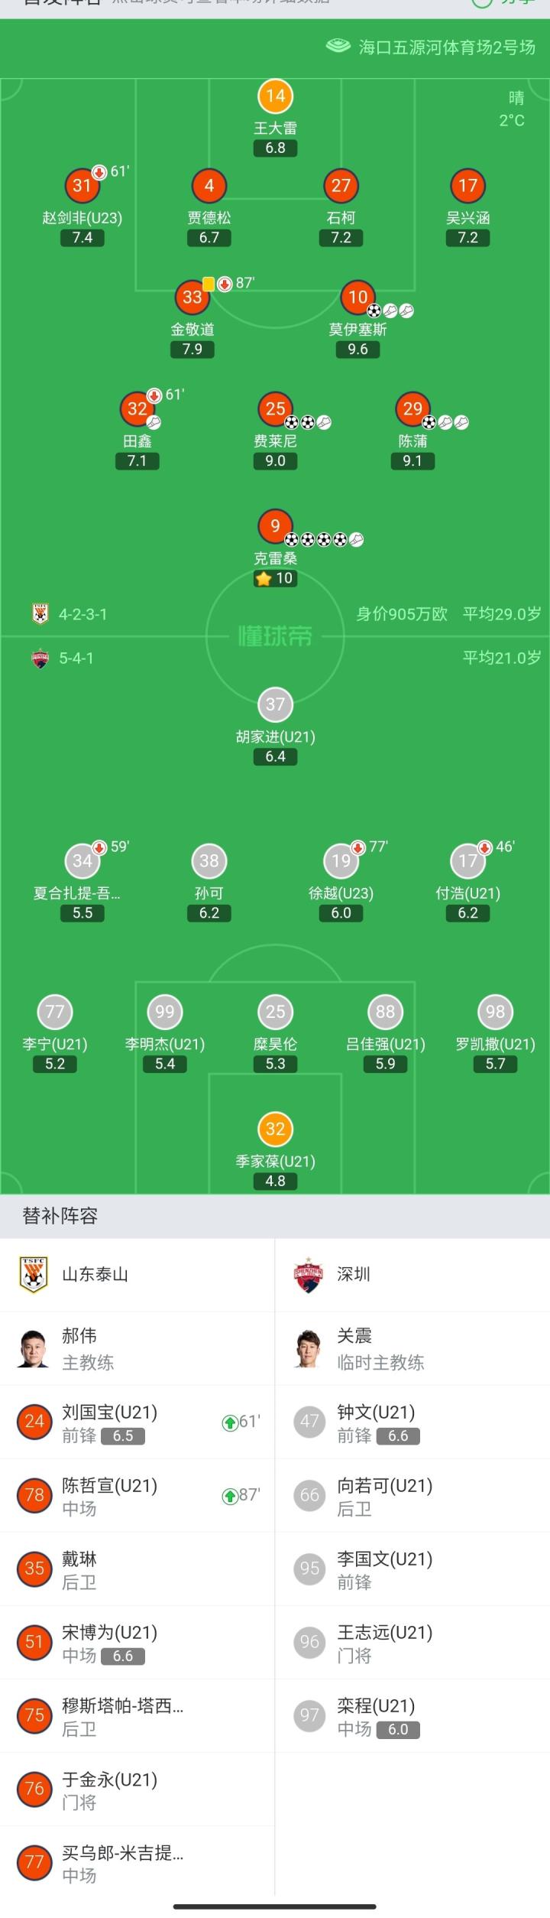Click the Shandong Taishan team crest
Viewport: 550px width, 1918px height.
[x=34, y=1274]
